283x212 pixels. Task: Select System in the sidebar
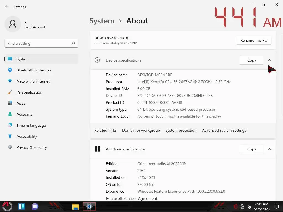click(41, 59)
